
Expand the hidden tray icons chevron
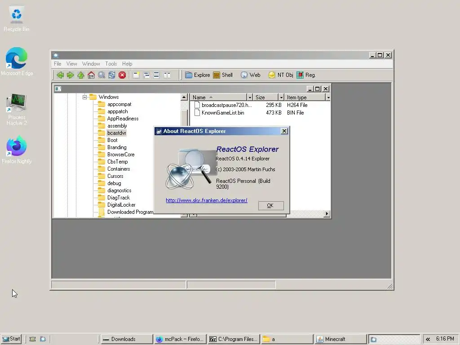[x=428, y=339]
